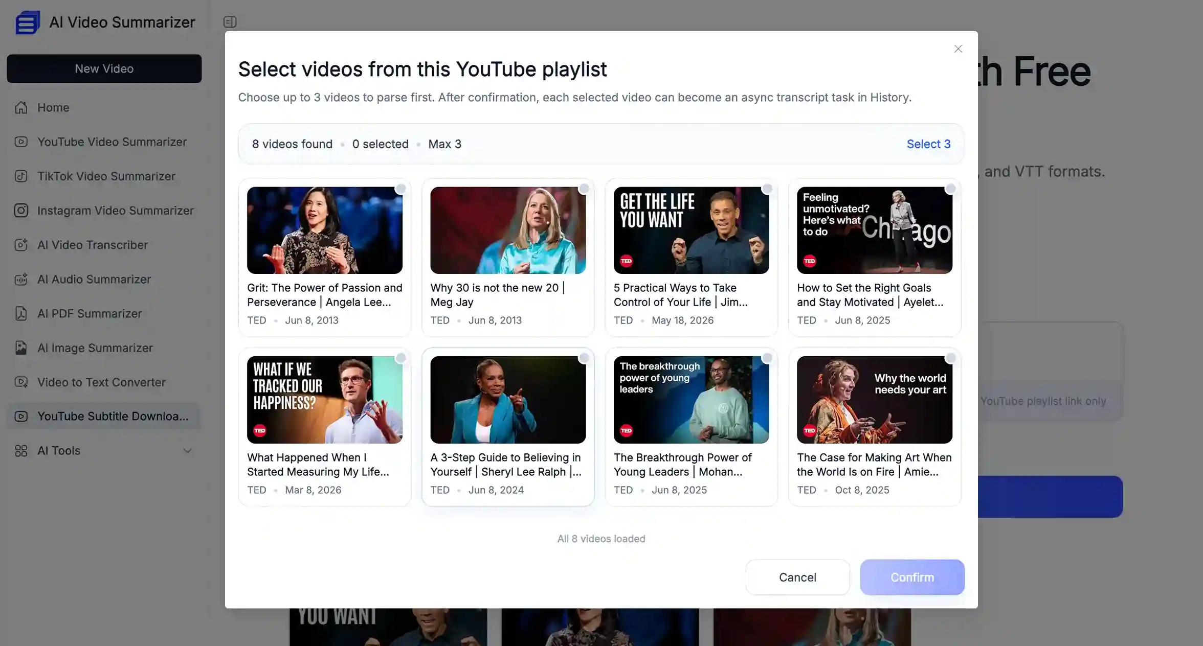Open TikTok Video Summarizer menu item
The width and height of the screenshot is (1203, 646).
point(104,176)
